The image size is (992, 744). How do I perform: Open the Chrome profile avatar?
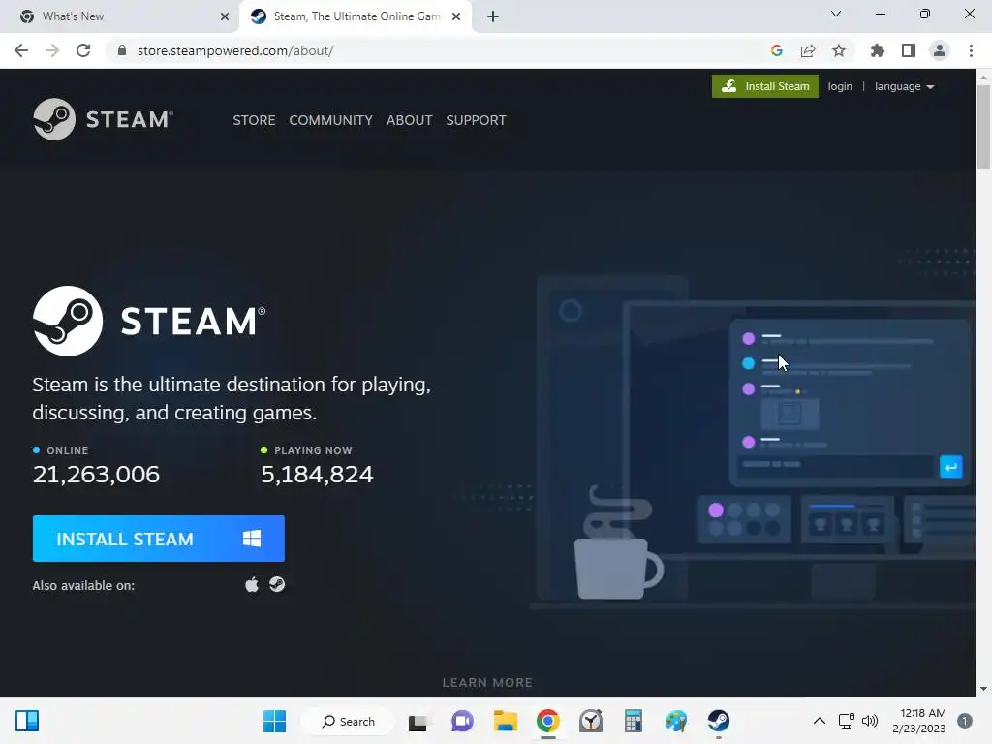click(940, 50)
